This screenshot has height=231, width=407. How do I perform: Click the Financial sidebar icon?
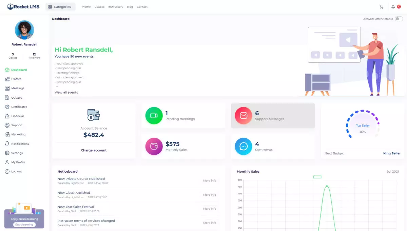7,116
